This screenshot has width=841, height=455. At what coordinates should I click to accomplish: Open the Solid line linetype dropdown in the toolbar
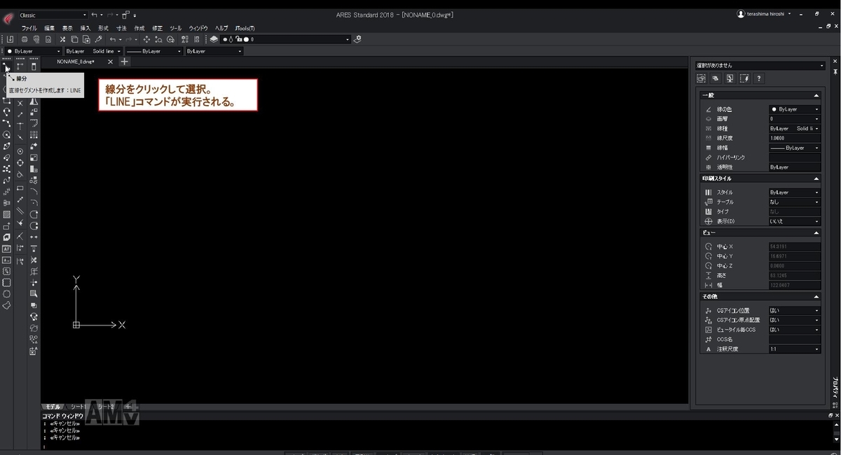point(93,51)
